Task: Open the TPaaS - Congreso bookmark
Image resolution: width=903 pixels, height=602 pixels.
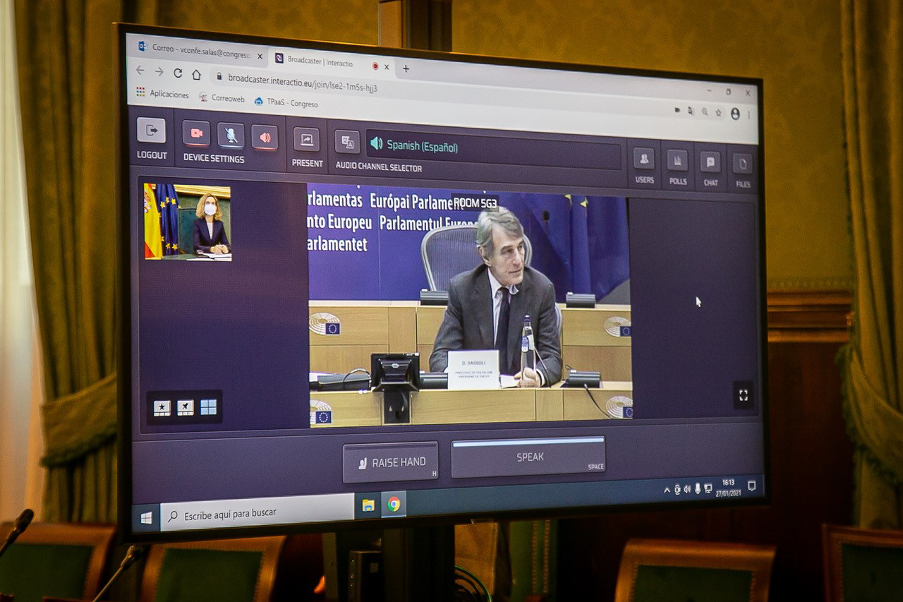Action: tap(286, 102)
